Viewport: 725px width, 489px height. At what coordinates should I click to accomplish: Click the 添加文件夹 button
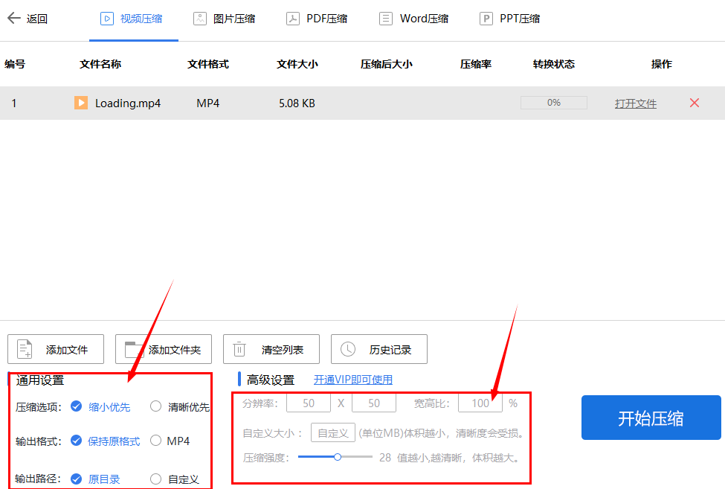(x=164, y=349)
